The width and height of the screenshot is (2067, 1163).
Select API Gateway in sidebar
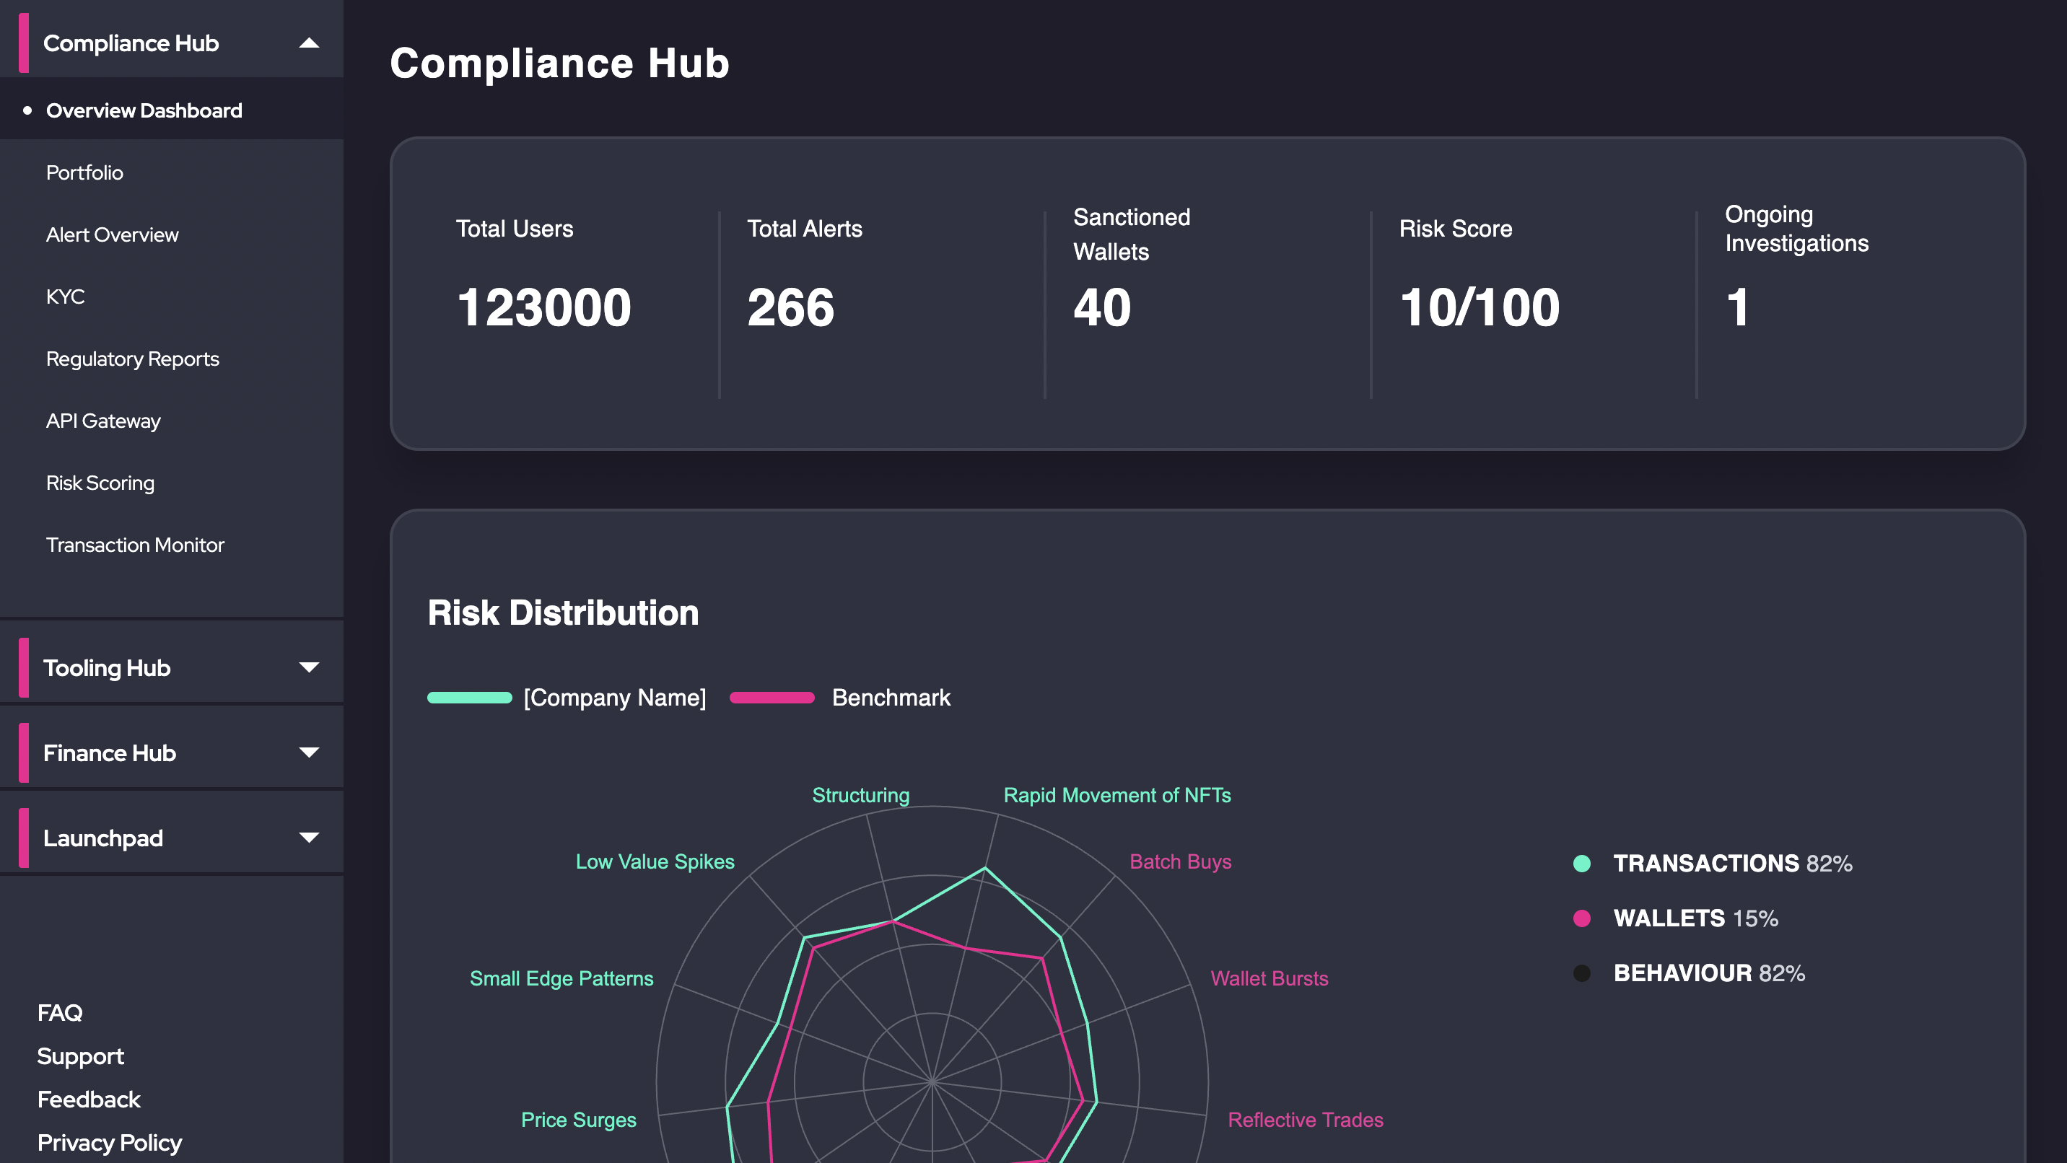(102, 421)
